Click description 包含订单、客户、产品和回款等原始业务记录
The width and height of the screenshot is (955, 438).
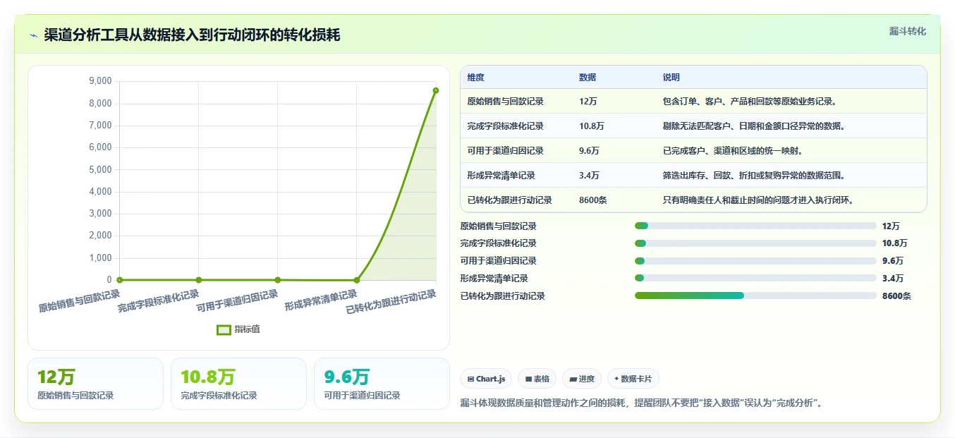[x=749, y=102]
